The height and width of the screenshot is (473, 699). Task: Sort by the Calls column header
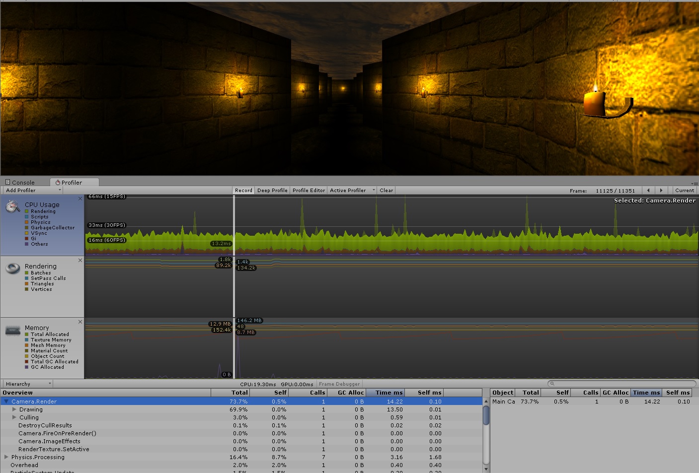(x=308, y=393)
